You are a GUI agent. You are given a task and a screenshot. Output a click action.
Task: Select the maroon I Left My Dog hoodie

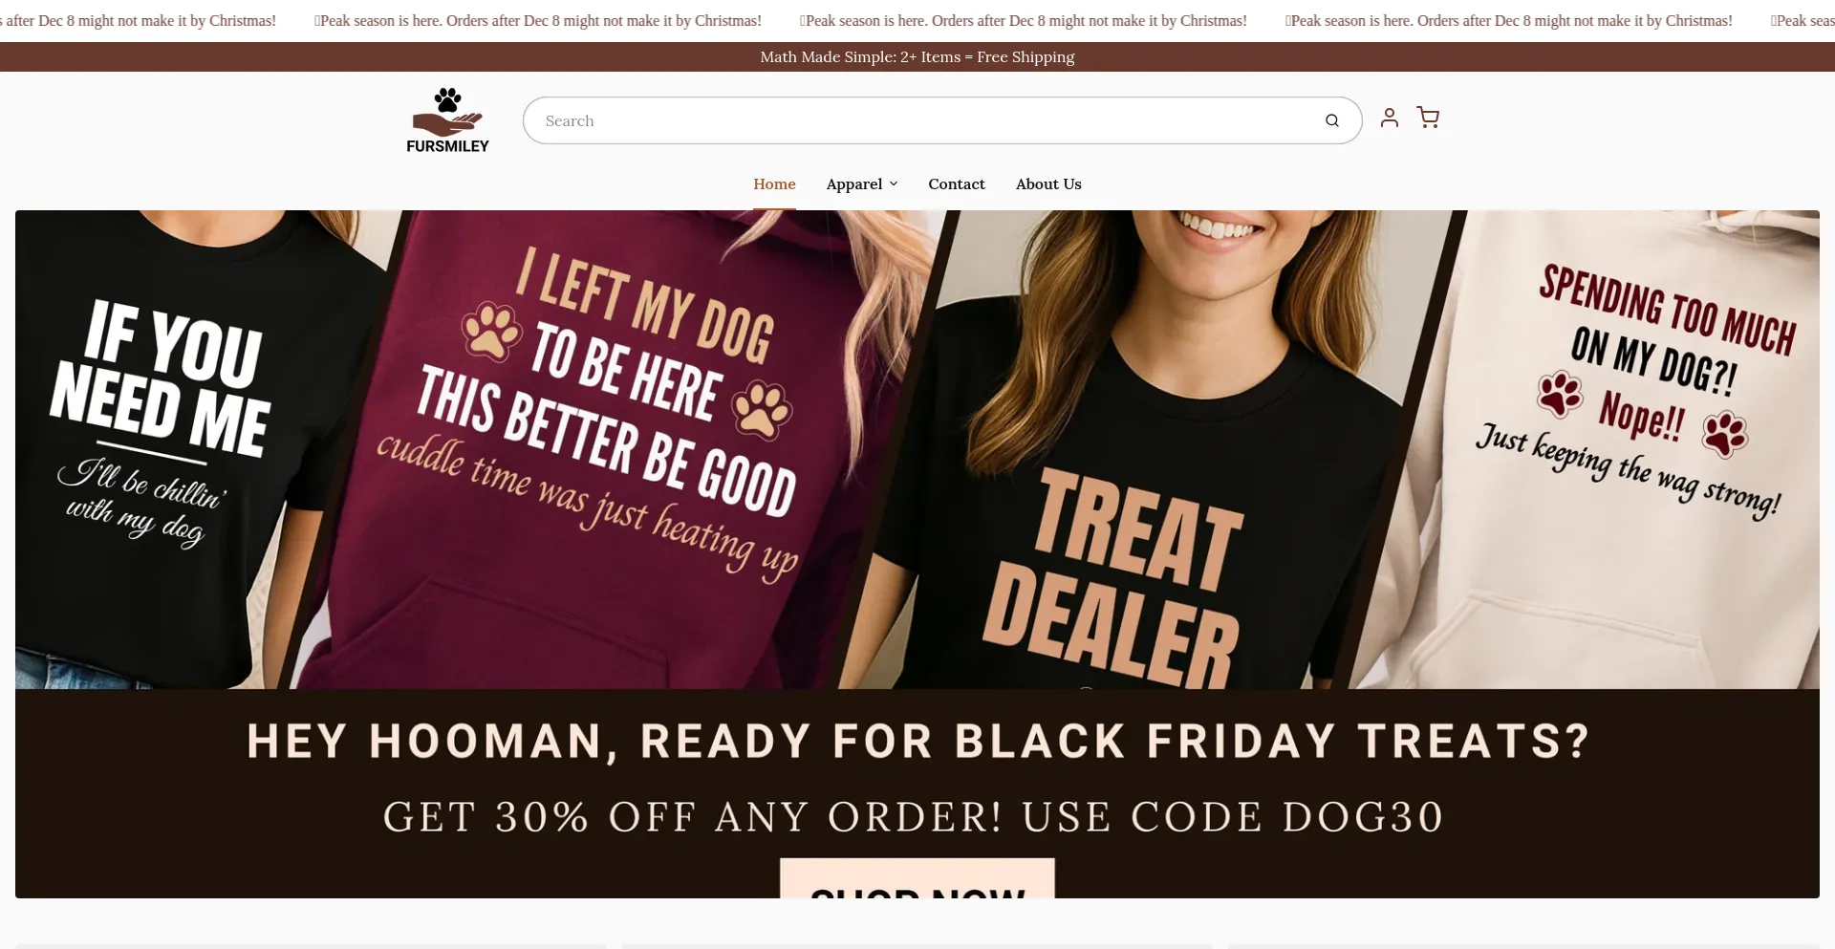coord(612,449)
